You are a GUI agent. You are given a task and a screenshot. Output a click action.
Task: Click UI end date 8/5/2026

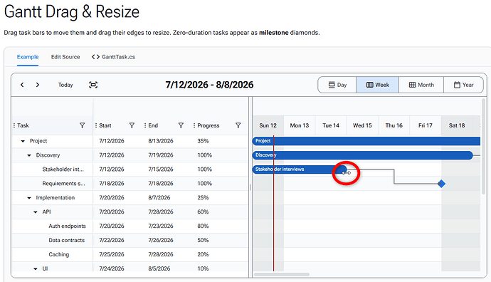click(x=159, y=268)
